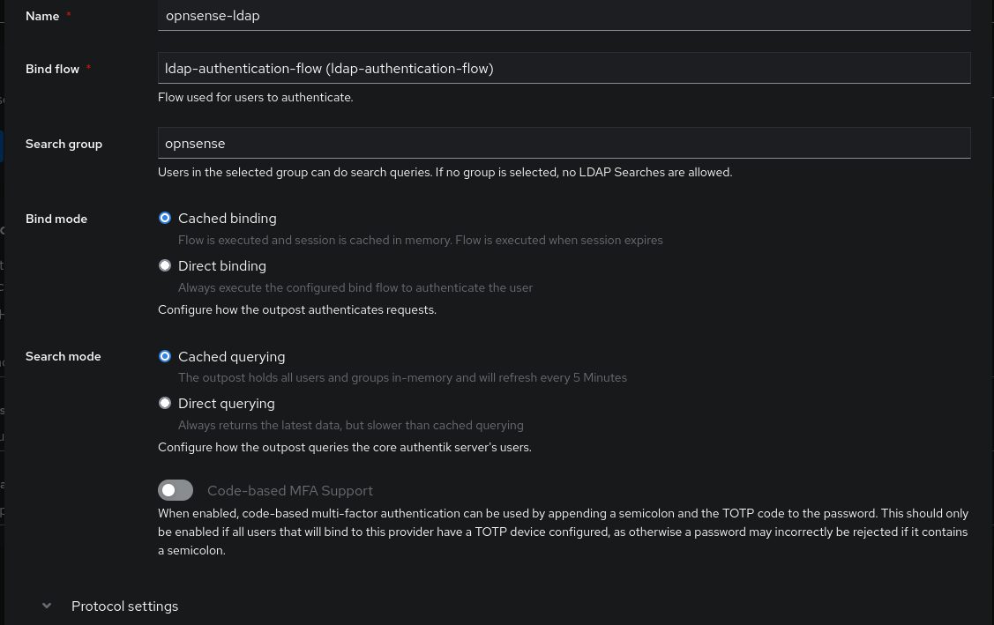
Task: Click the Protocol settings chevron icon
Action: (x=47, y=606)
